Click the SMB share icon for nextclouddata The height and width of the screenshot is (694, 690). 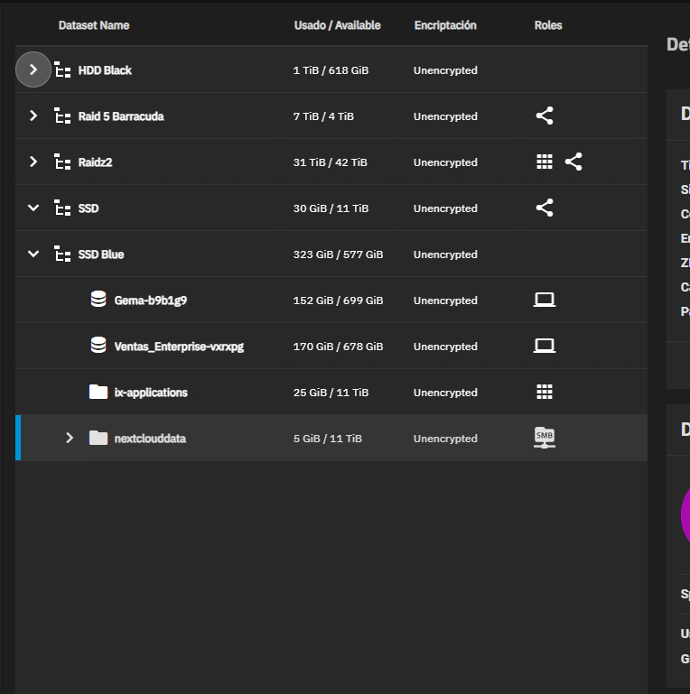tap(545, 438)
